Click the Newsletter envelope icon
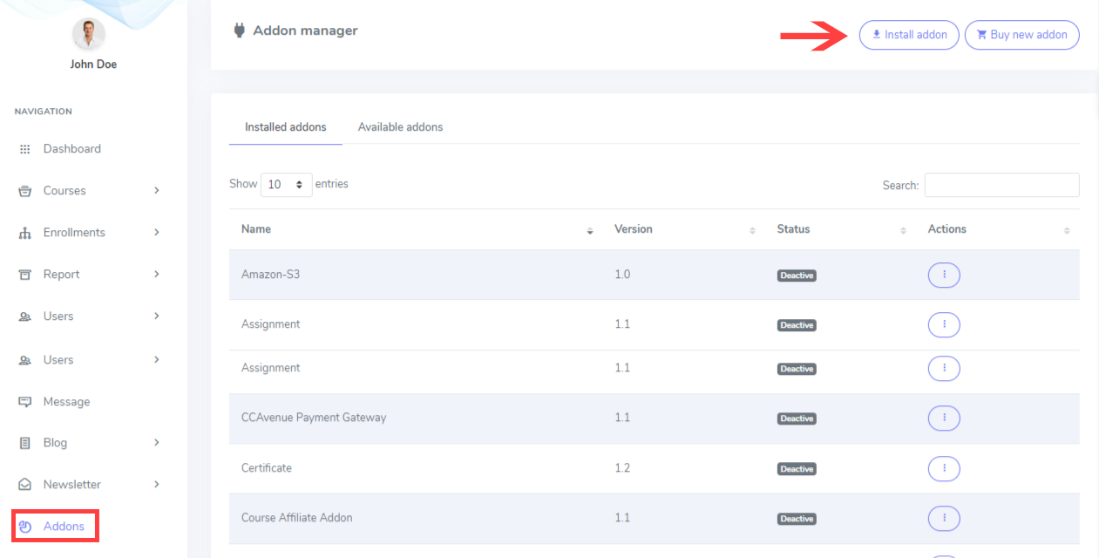 pos(25,485)
